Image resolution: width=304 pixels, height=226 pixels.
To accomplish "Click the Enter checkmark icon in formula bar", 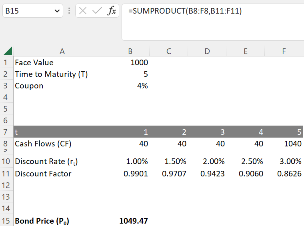I will tap(97, 11).
